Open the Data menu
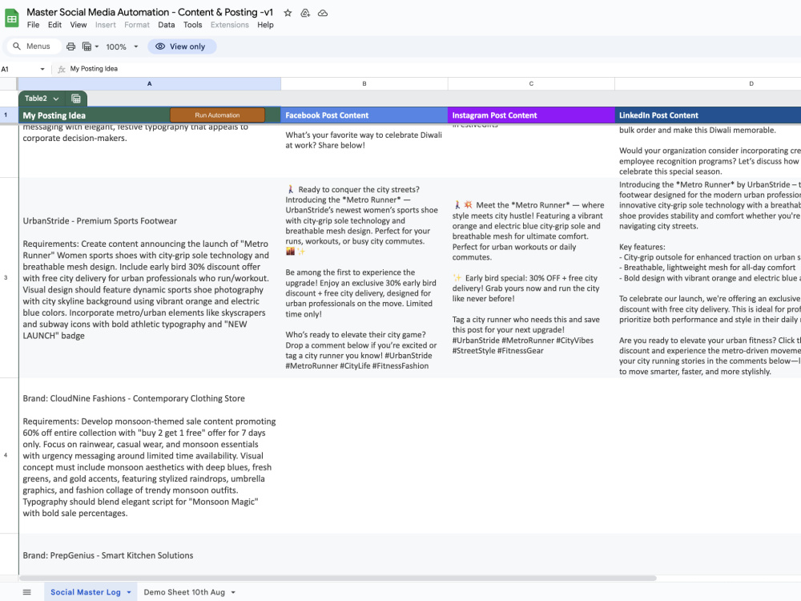This screenshot has width=801, height=601. click(x=166, y=25)
